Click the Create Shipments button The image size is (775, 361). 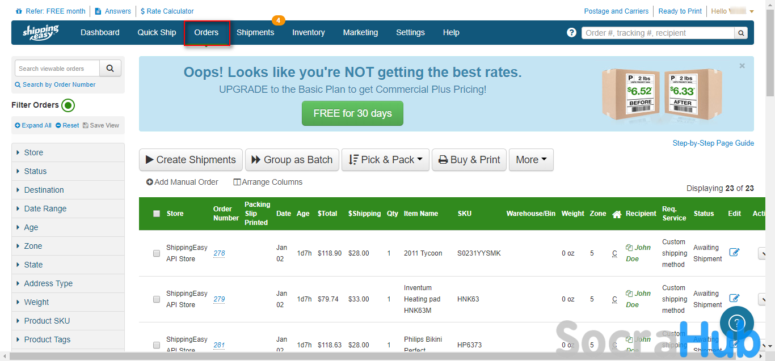pos(191,160)
